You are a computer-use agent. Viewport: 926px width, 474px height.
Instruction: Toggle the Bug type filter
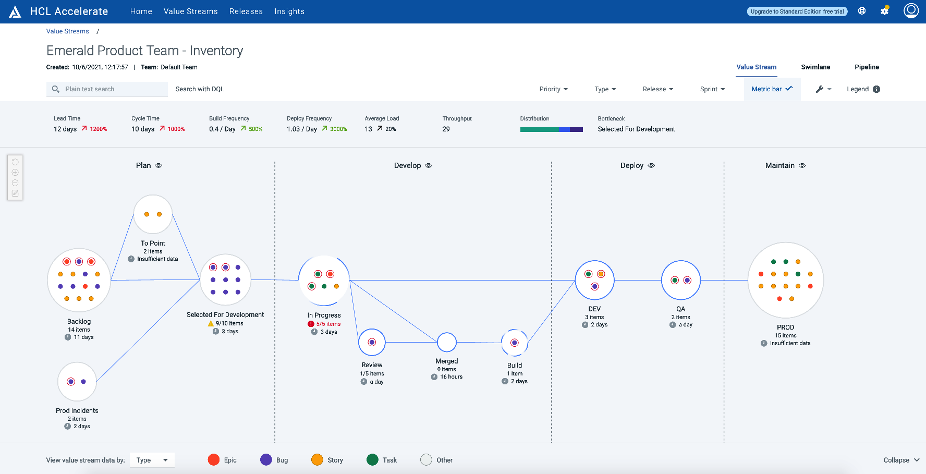tap(274, 460)
